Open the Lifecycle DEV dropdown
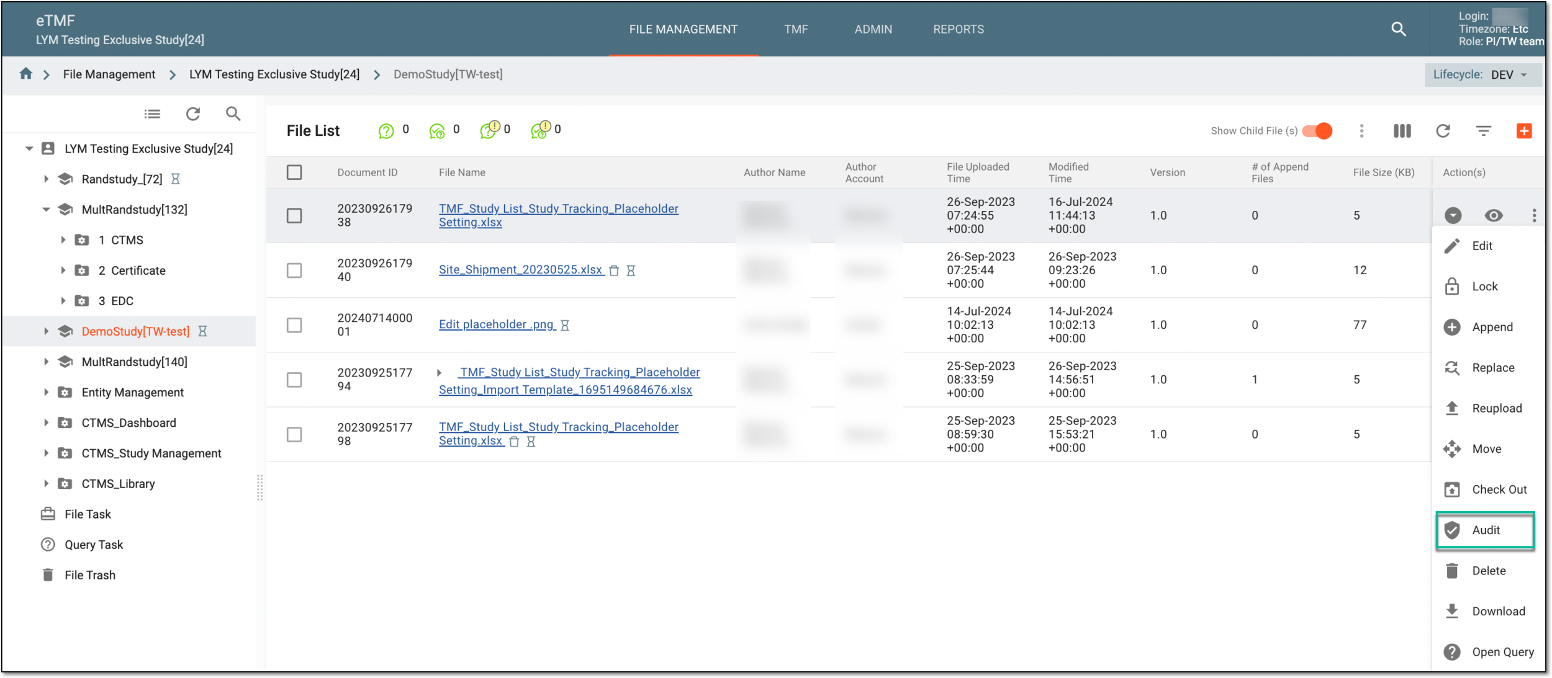The height and width of the screenshot is (678, 1552). click(x=1482, y=74)
